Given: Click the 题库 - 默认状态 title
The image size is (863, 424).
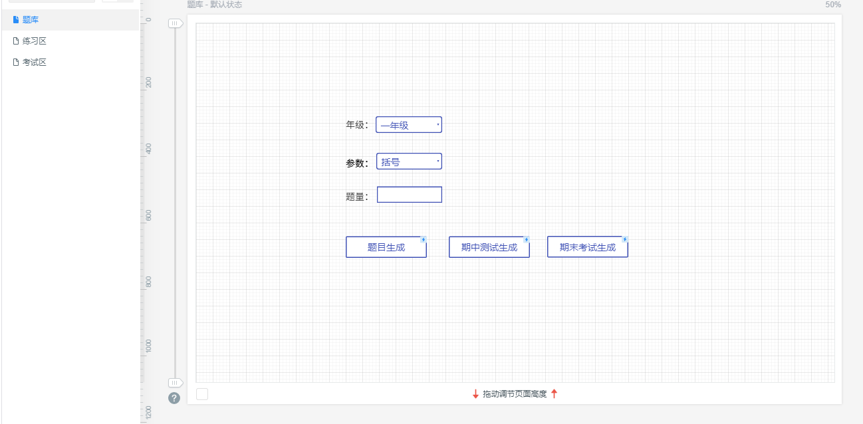Looking at the screenshot, I should coord(215,5).
